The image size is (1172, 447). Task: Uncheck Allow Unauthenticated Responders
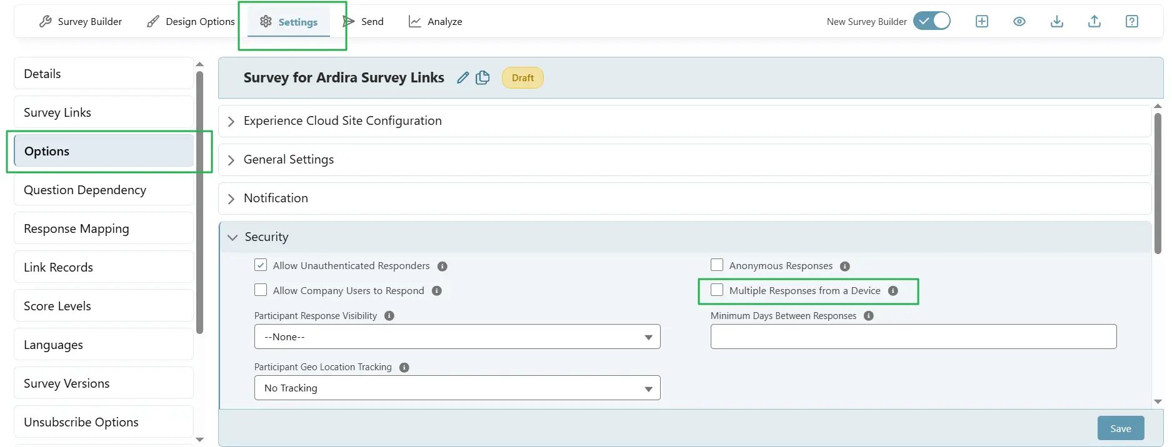pos(261,265)
